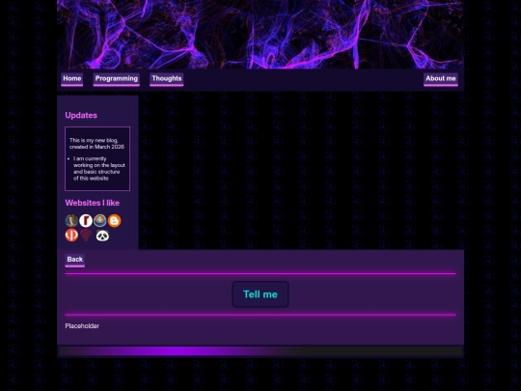The width and height of the screenshot is (521, 391).
Task: Go to the Home page
Action: (x=72, y=79)
